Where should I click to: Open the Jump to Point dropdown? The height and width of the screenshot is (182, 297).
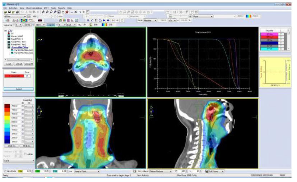click(x=98, y=171)
